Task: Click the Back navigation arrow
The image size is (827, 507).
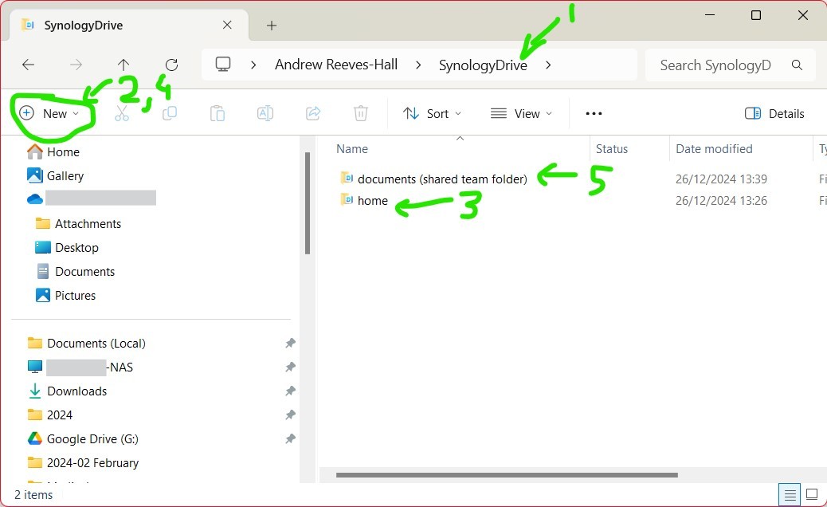Action: tap(28, 65)
